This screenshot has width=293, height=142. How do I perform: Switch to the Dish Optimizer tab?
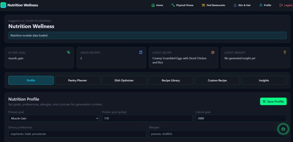pos(124,80)
